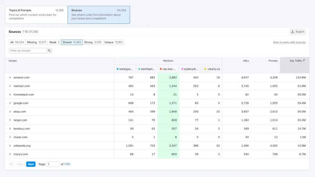Click the 4,627 URLs value
This screenshot has width=315, height=177.
245,77
